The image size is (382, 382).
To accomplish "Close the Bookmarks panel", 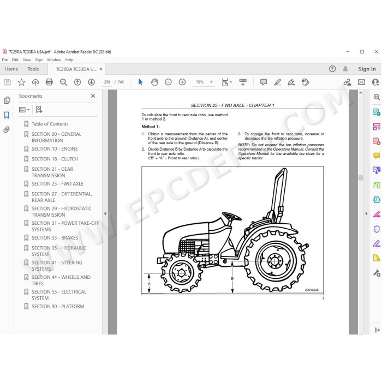I will click(x=93, y=95).
